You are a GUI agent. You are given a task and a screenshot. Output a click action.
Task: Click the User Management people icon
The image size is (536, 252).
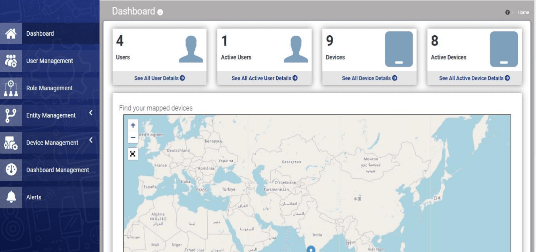pos(11,61)
